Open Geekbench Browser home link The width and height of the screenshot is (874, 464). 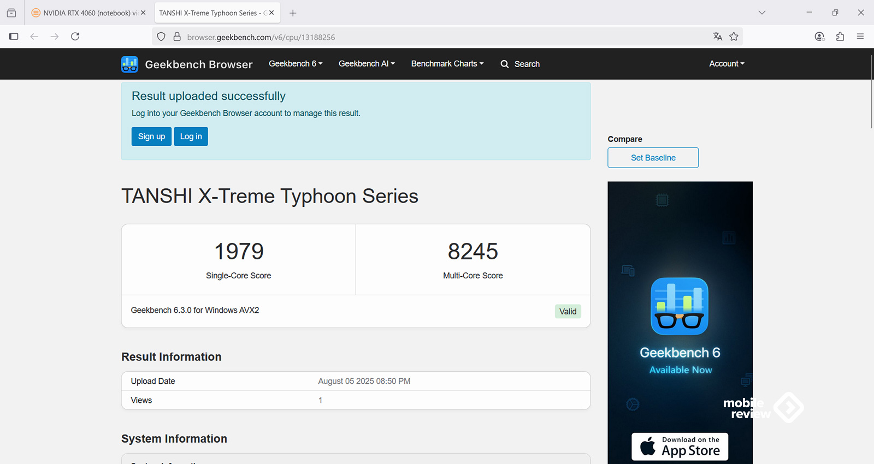199,64
